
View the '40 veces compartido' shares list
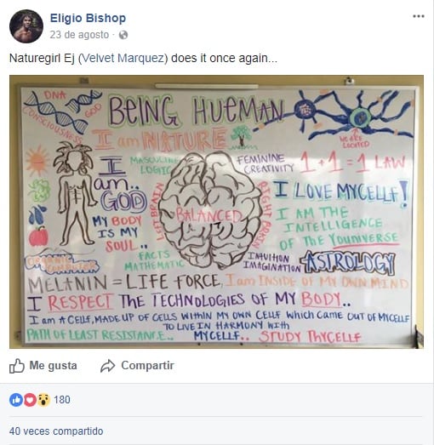click(x=56, y=431)
